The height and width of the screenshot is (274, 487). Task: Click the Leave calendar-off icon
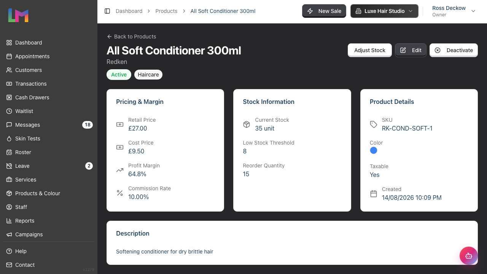[x=9, y=166]
